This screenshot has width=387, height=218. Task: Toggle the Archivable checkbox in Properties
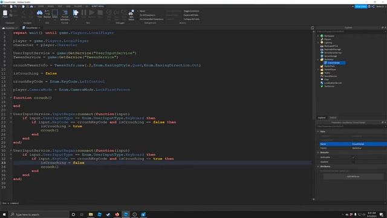[x=353, y=157]
